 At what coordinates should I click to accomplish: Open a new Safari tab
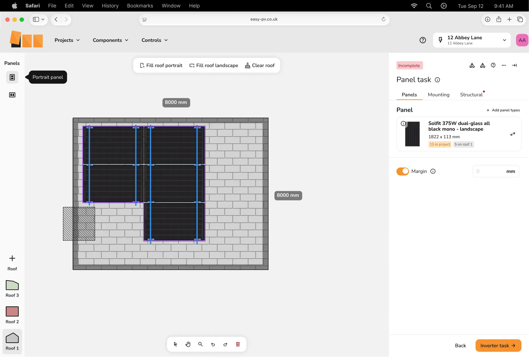(x=509, y=19)
